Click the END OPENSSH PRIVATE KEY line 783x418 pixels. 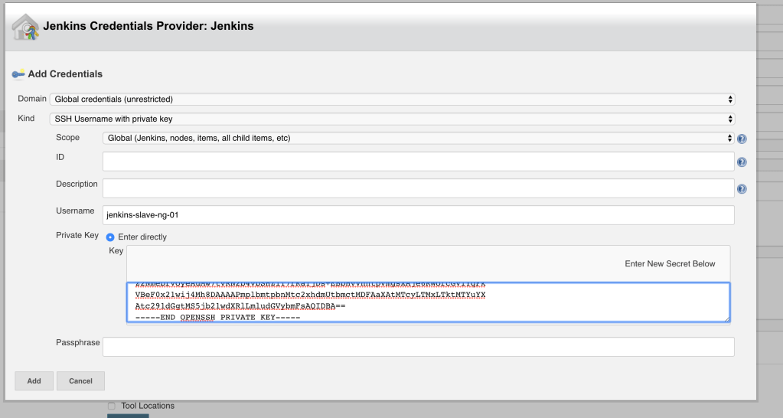[x=217, y=317]
